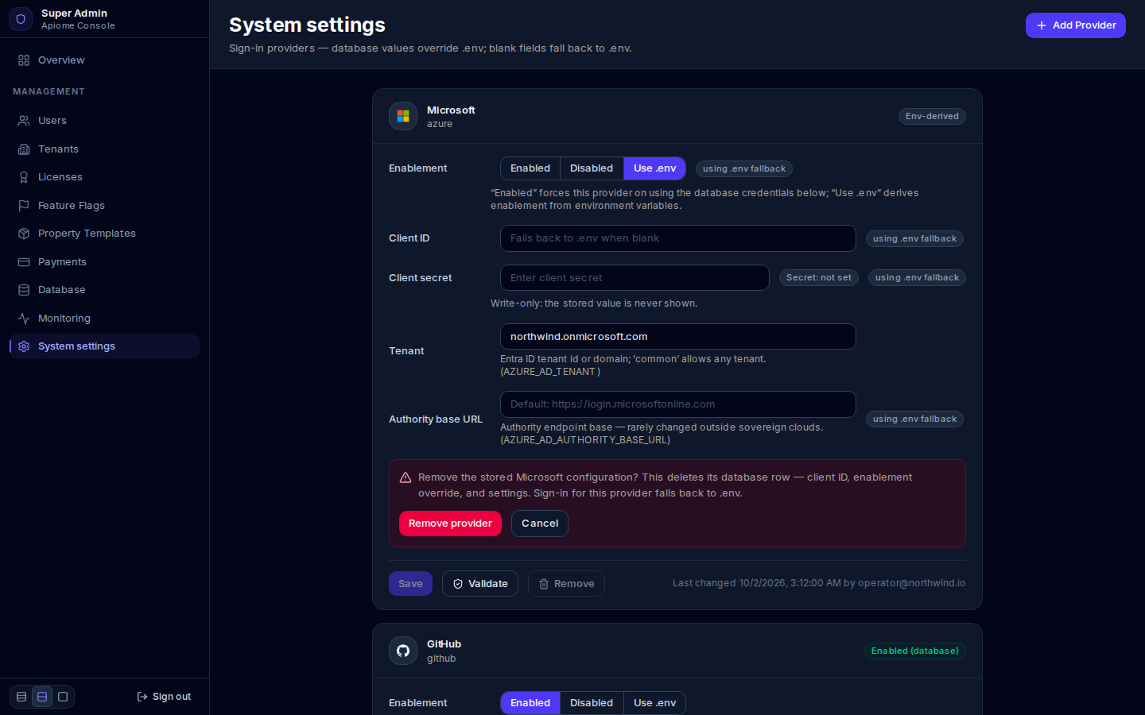Focus the Authority base URL field
The height and width of the screenshot is (715, 1145).
[x=678, y=404]
